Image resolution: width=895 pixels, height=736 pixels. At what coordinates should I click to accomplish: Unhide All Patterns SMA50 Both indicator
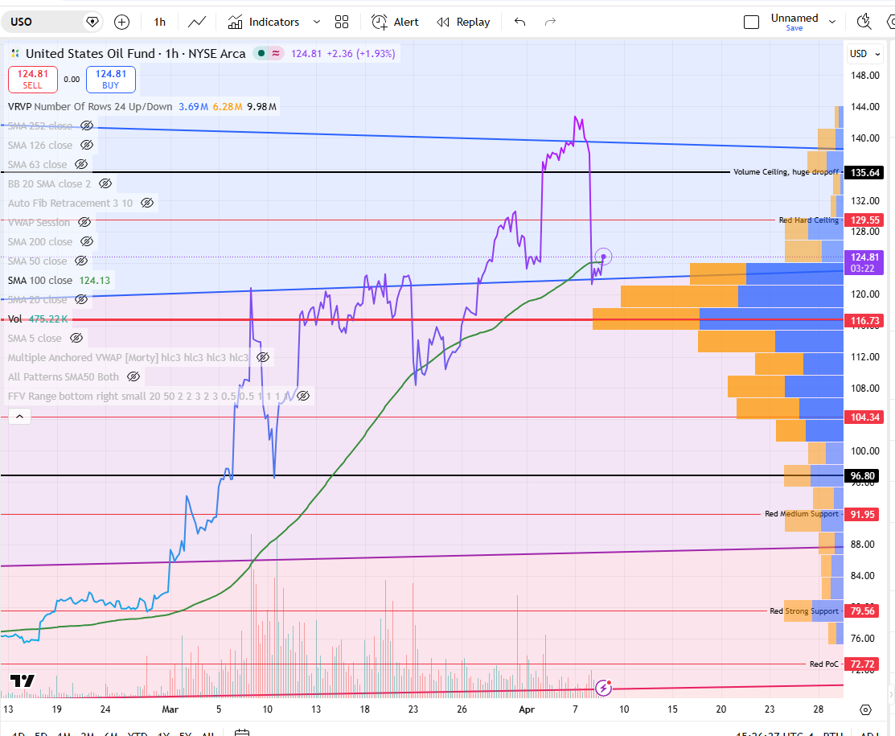[133, 377]
